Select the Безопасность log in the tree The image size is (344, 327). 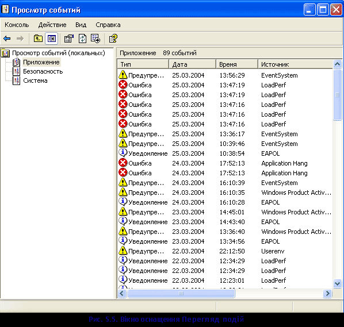click(x=43, y=71)
